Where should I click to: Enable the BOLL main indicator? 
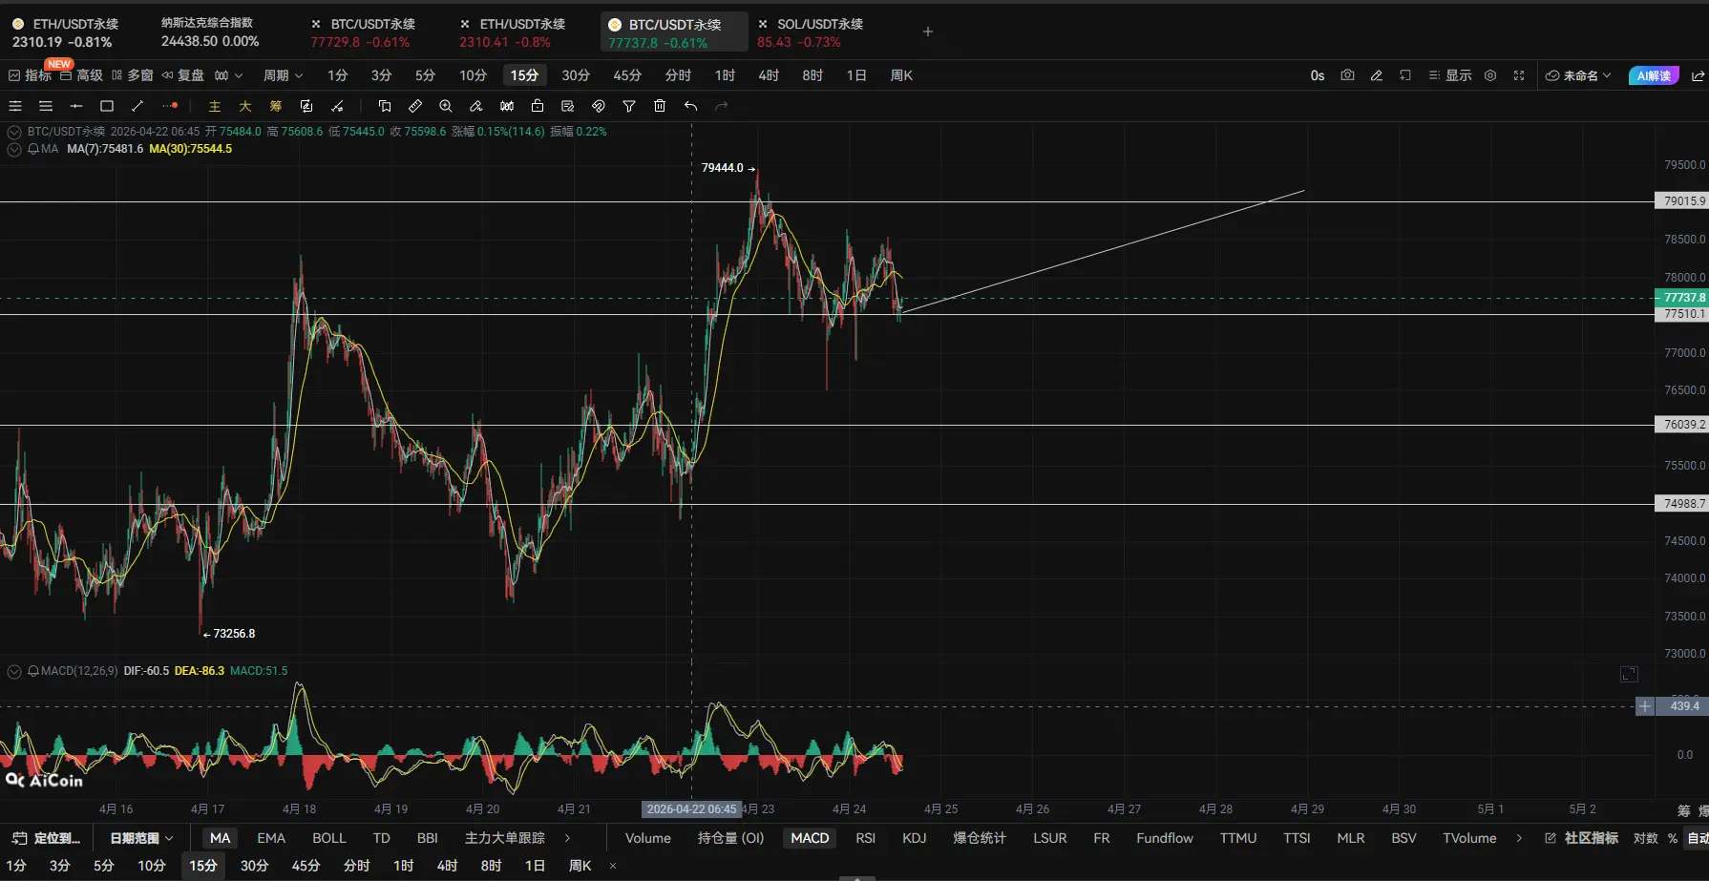328,838
